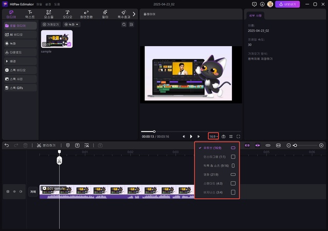
Task: Click the 분리하기 split scissors button
Action: tap(46, 145)
